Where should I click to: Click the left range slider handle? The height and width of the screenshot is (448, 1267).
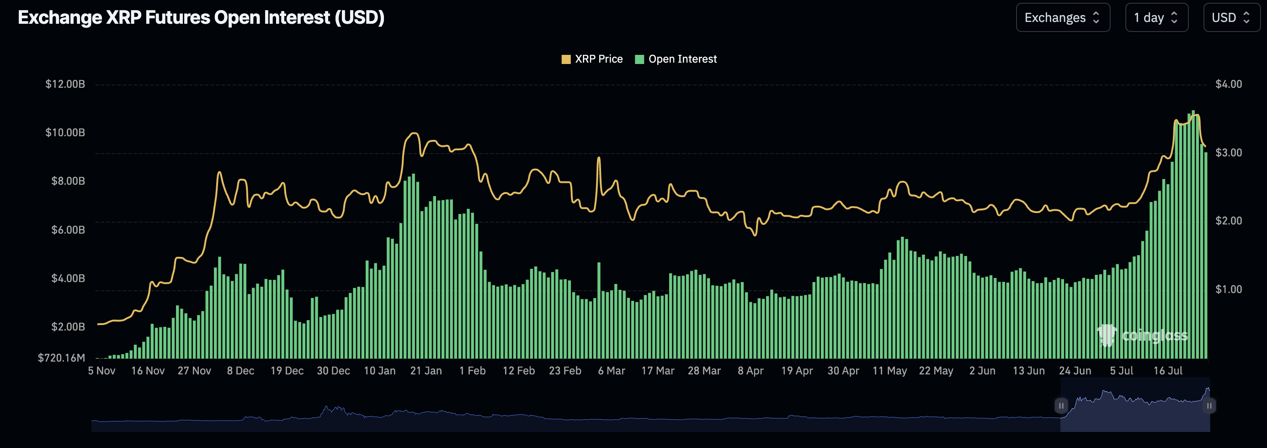[x=1061, y=405]
